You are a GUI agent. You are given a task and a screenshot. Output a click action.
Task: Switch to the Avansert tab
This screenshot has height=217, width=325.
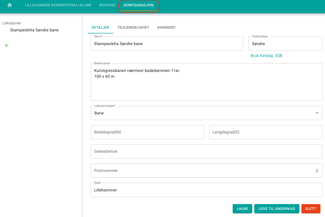tap(167, 27)
